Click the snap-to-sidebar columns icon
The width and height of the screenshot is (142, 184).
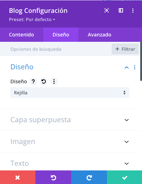click(121, 10)
